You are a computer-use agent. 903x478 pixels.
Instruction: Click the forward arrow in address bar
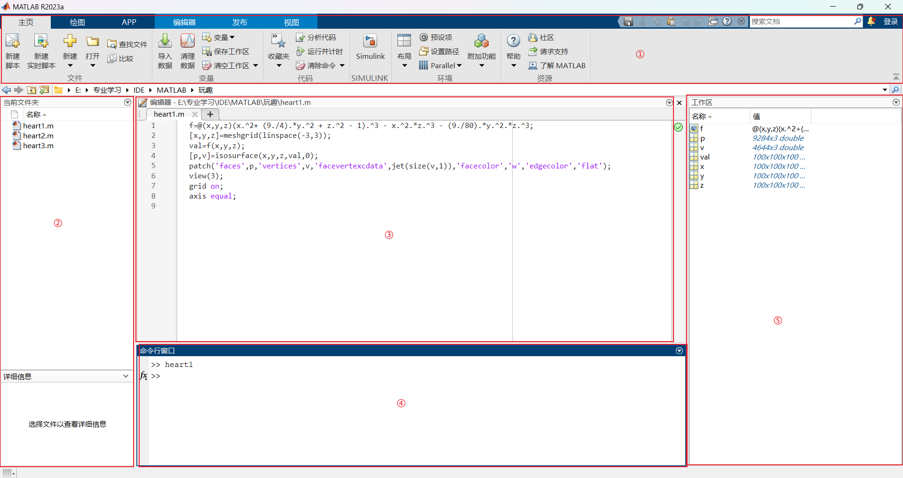[x=19, y=90]
